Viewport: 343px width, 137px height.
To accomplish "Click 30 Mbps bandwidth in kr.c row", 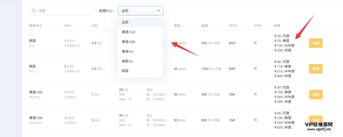I will tap(180, 69).
